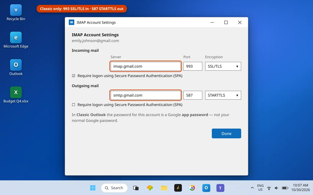Screen dimensions: 313x195
Task: Click the bold app password text
Action: (x=195, y=115)
